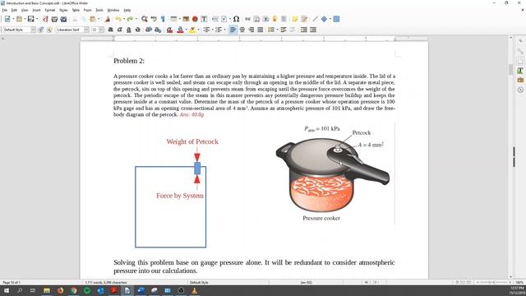The width and height of the screenshot is (526, 296).
Task: Open the Edit menu
Action: pyautogui.click(x=14, y=10)
